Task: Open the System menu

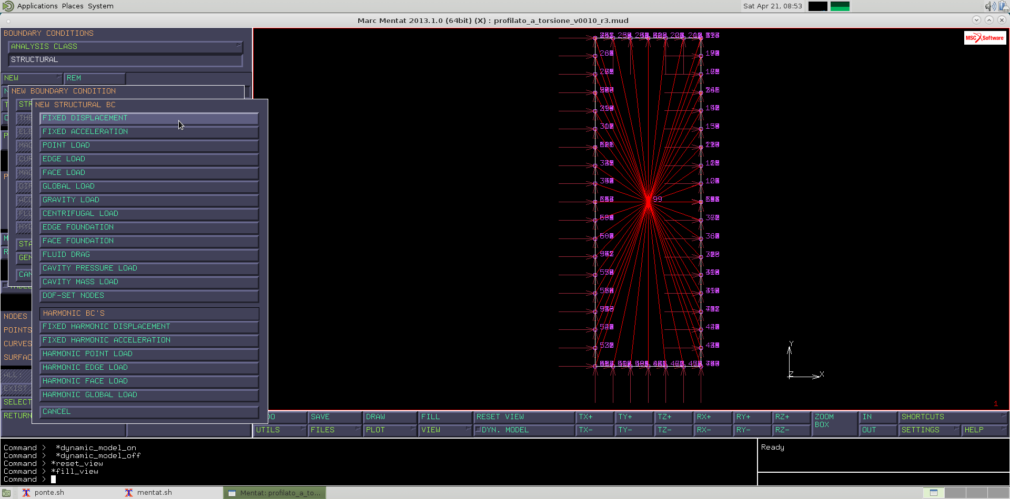Action: point(100,6)
